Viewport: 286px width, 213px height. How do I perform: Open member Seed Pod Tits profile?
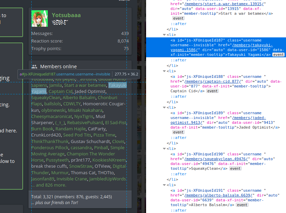pos(77,135)
